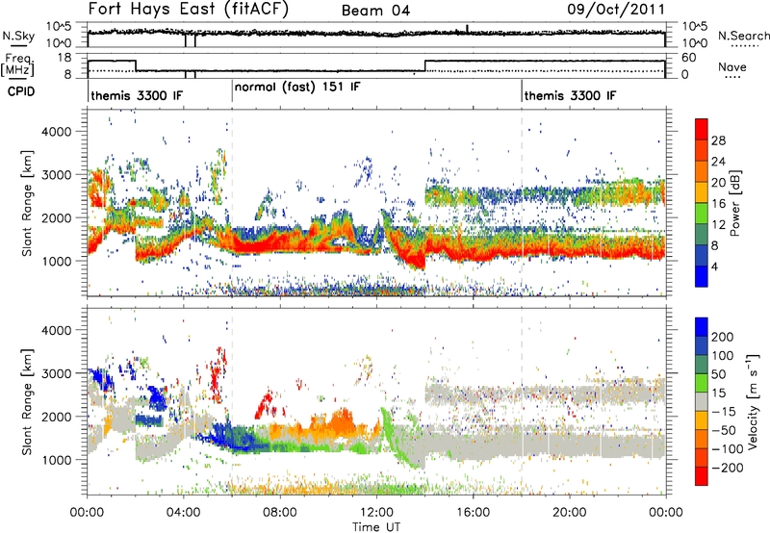Select the 'CPID' row label
Screen dimensions: 770x533
21,91
